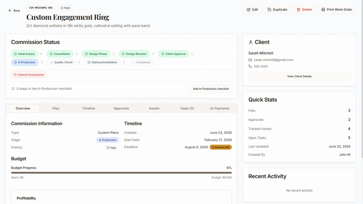The image size is (363, 204).
Task: Click the Edit button
Action: [252, 10]
